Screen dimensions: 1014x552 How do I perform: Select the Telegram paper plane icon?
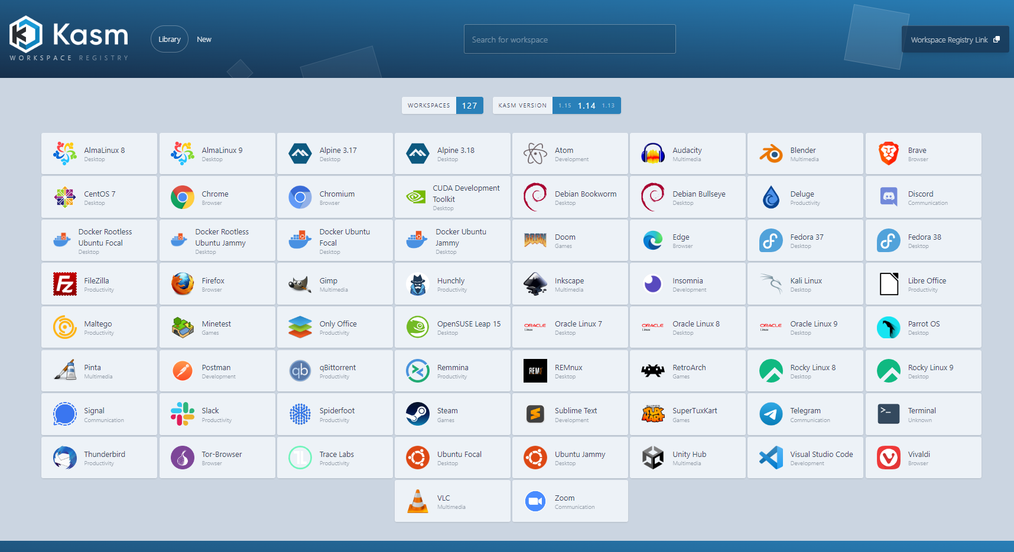tap(771, 414)
